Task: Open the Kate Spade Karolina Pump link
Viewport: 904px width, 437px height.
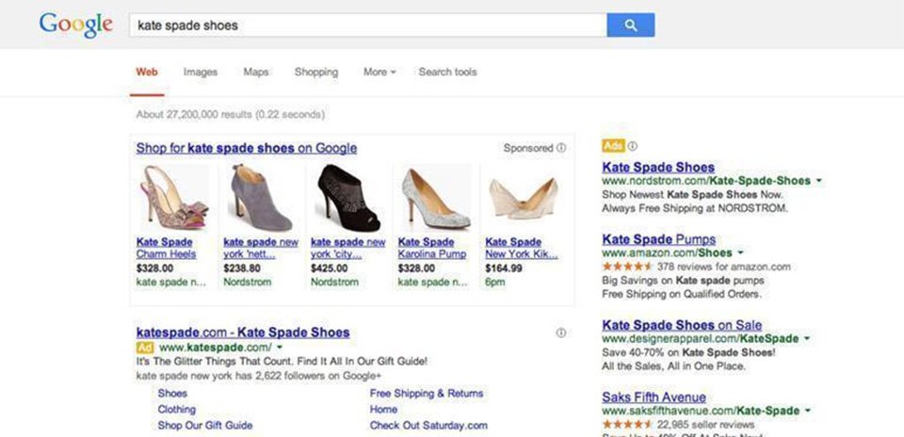Action: pyautogui.click(x=432, y=248)
